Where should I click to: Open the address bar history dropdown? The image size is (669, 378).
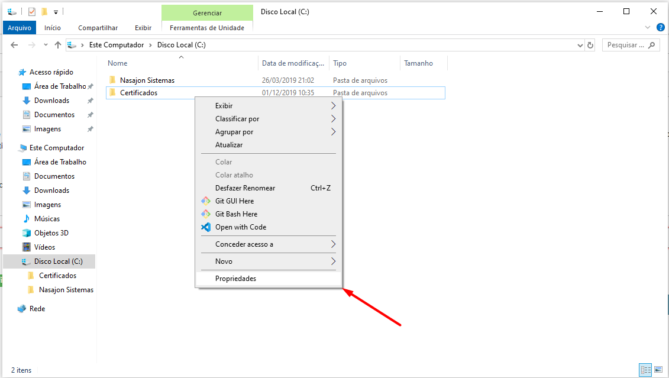[580, 45]
